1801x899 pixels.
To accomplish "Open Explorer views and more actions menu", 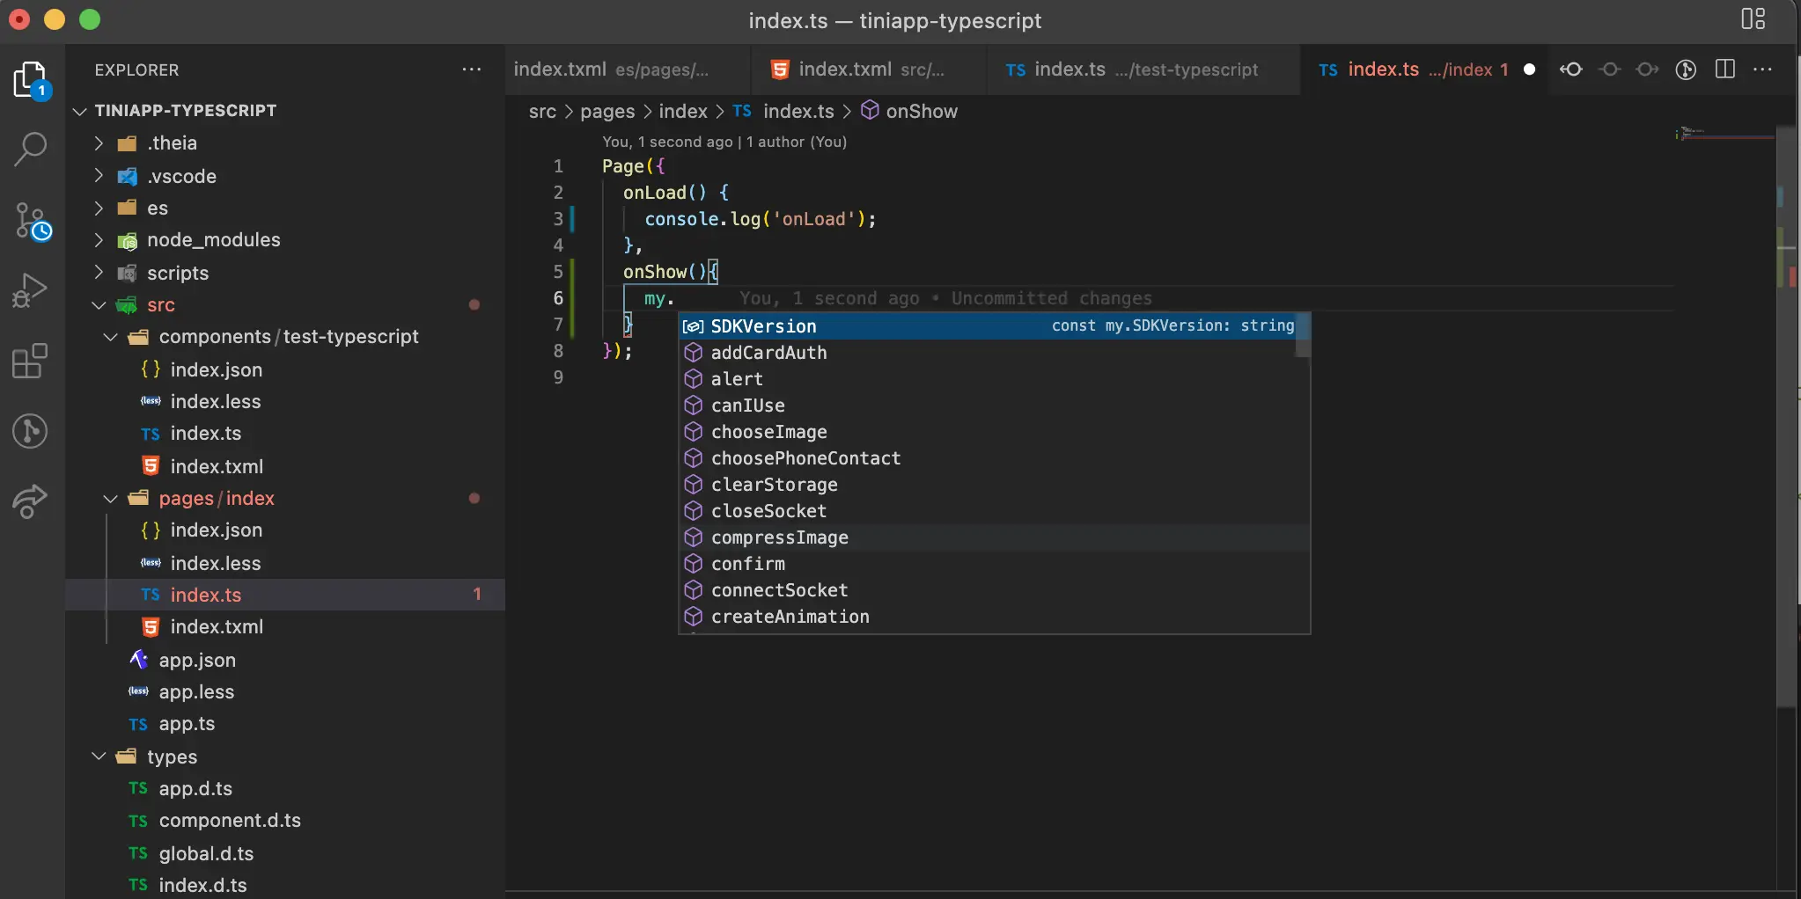I will 472,69.
